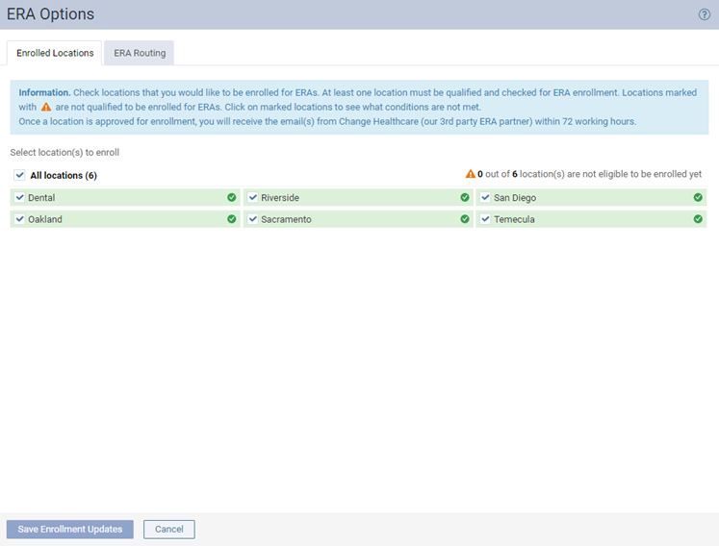
Task: Toggle the All locations checkbox
Action: click(20, 176)
